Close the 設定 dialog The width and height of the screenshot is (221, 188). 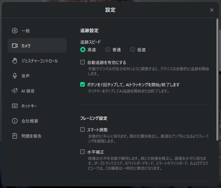coord(212,10)
